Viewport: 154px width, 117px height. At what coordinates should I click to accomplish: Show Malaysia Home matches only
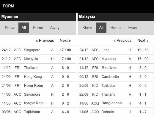point(115,28)
